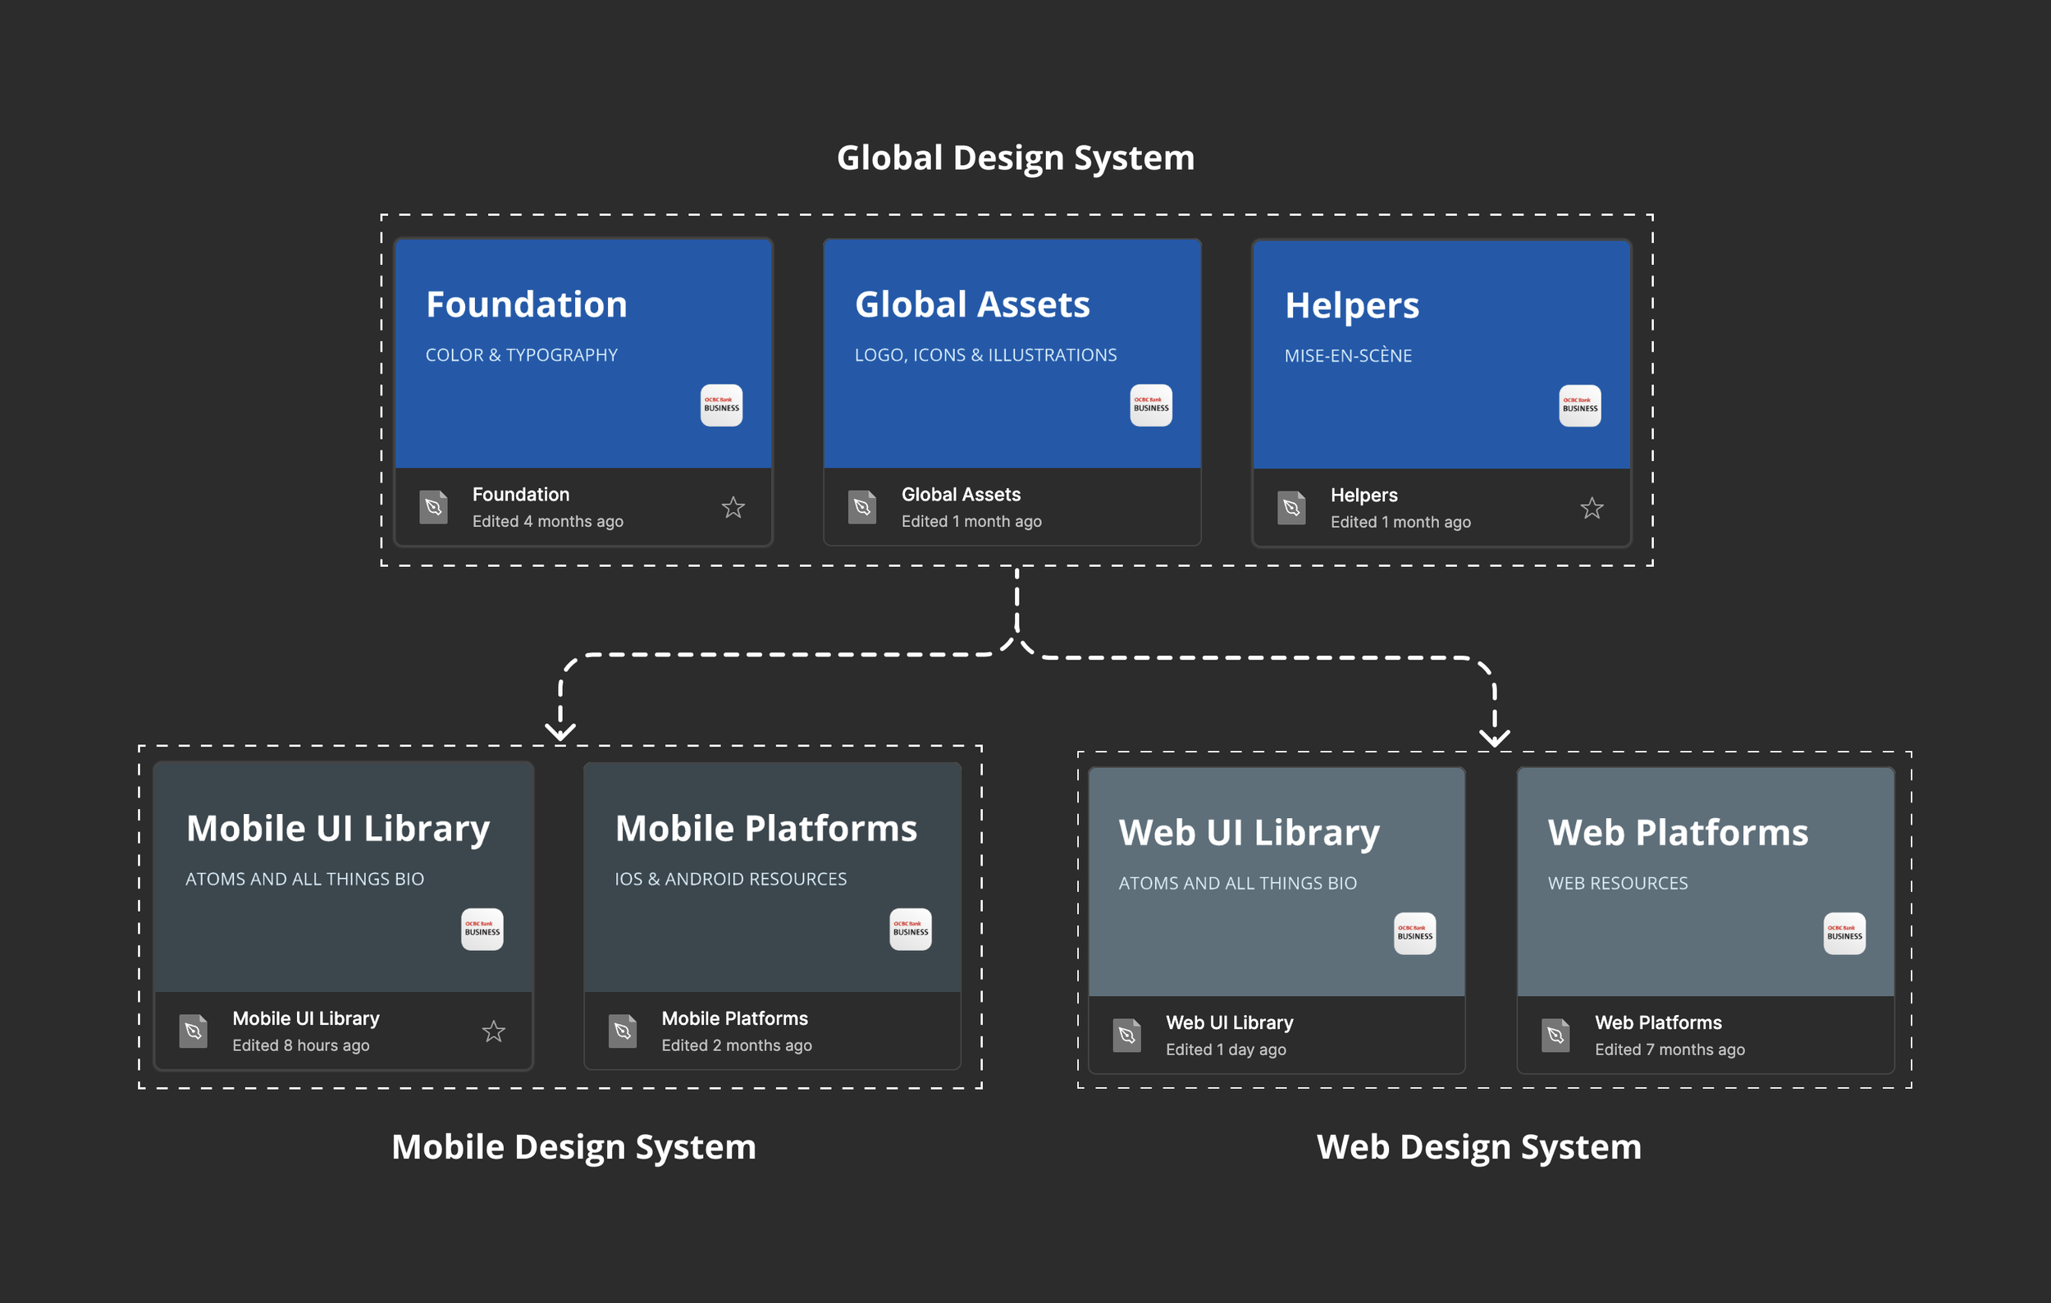Click the Helpers file name label

point(1364,495)
